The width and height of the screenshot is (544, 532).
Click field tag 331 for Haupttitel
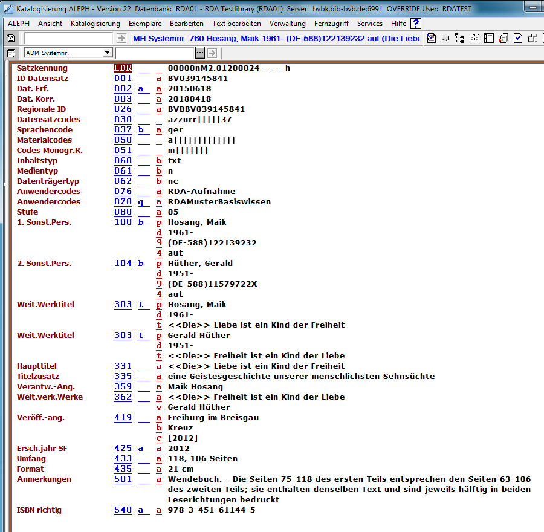[123, 366]
